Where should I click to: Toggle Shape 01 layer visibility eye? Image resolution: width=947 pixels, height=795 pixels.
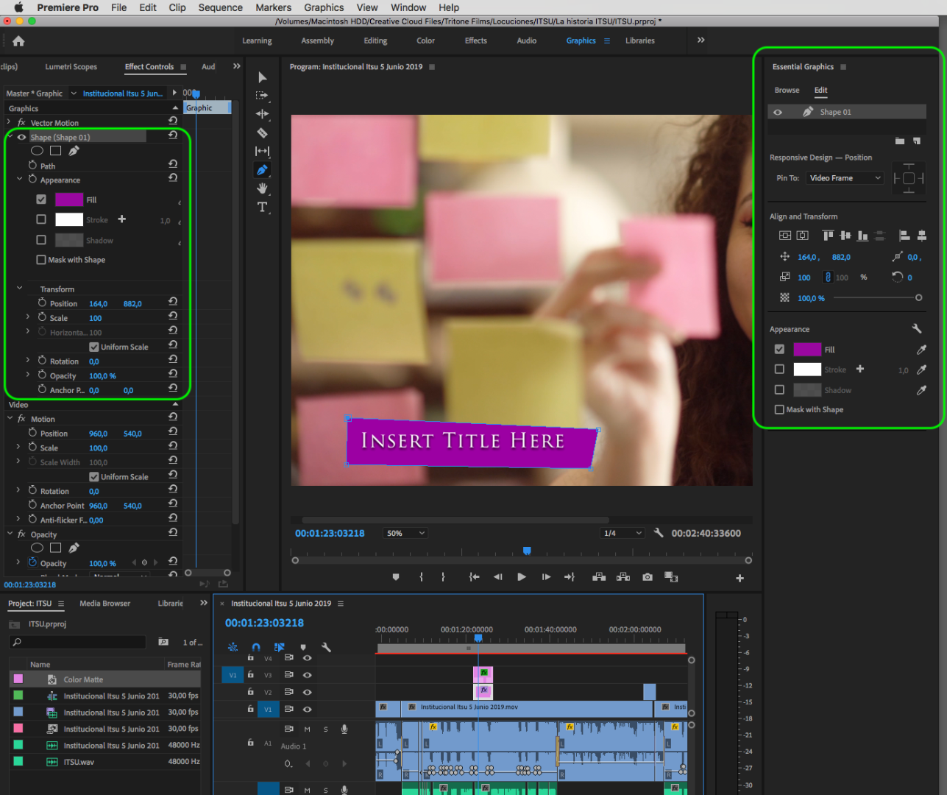pos(778,112)
